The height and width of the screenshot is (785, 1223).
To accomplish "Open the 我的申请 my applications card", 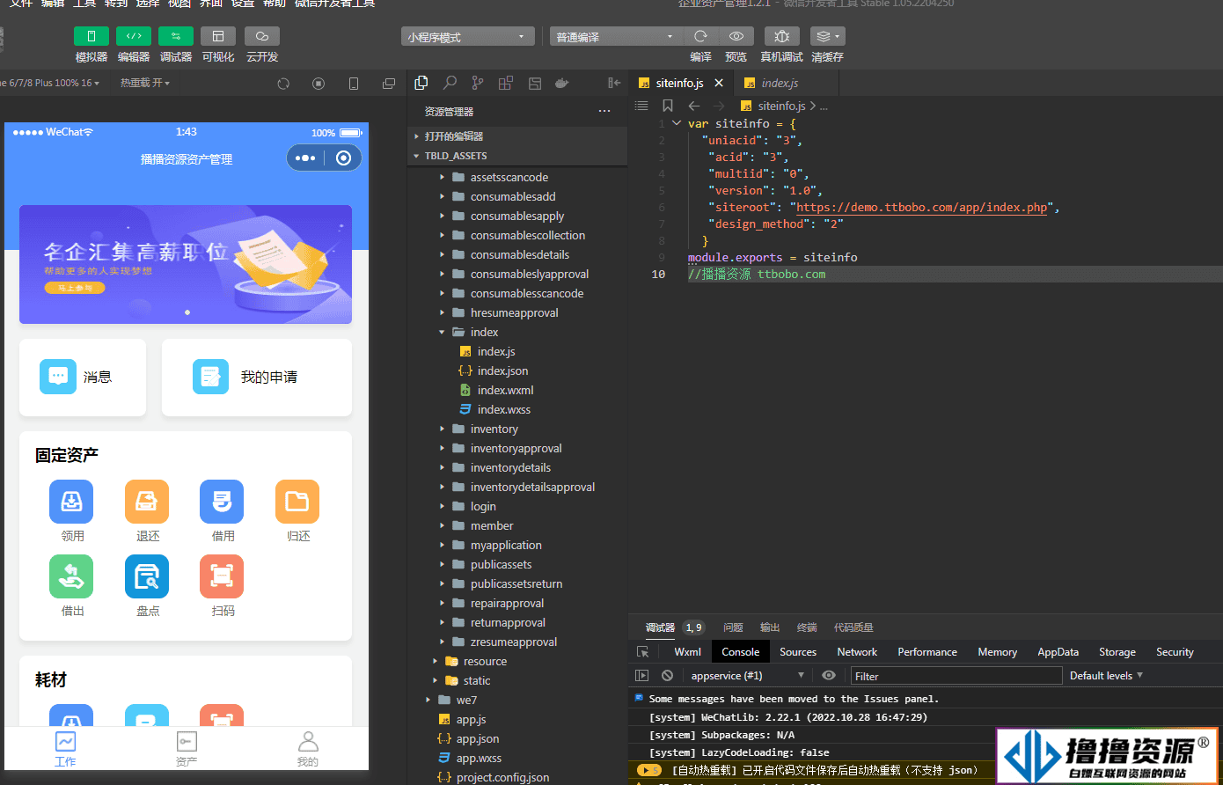I will 257,378.
